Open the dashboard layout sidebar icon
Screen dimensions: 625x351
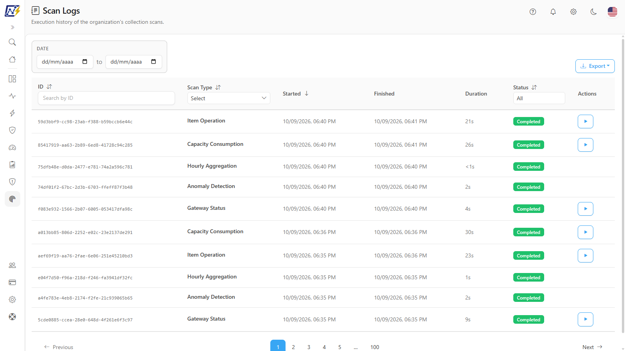(x=12, y=79)
